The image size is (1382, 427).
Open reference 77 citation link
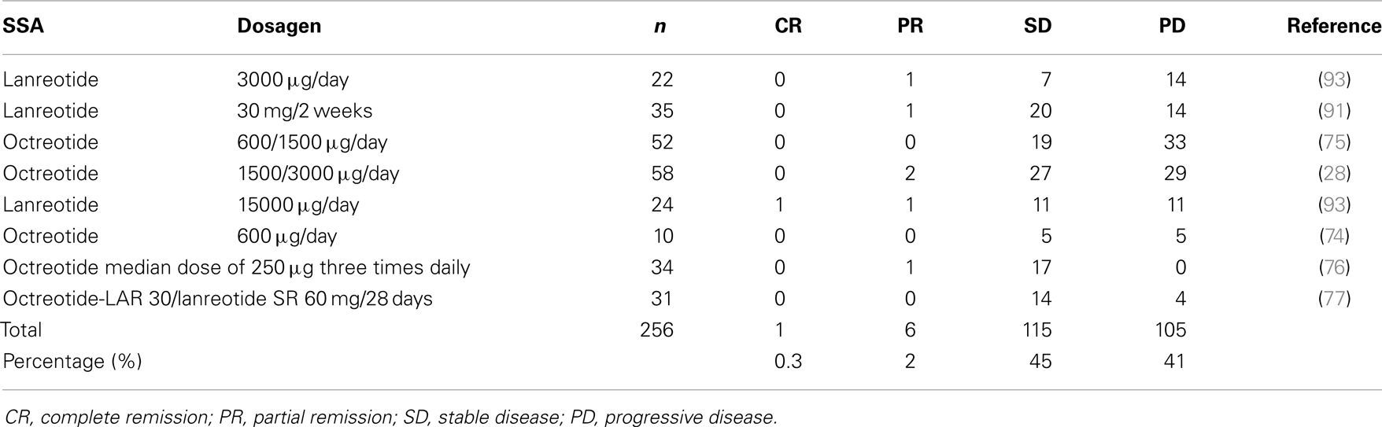click(x=1334, y=299)
